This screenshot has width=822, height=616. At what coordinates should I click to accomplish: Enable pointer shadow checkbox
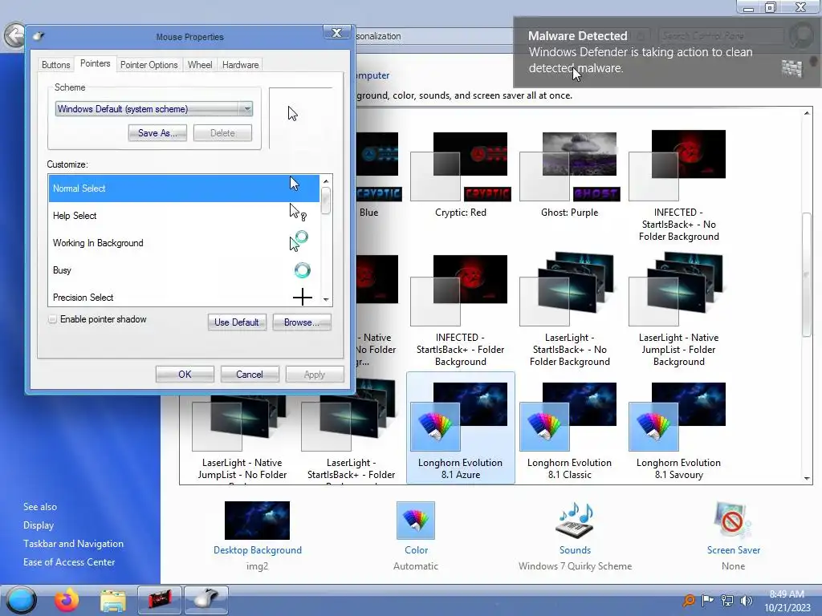tap(52, 319)
